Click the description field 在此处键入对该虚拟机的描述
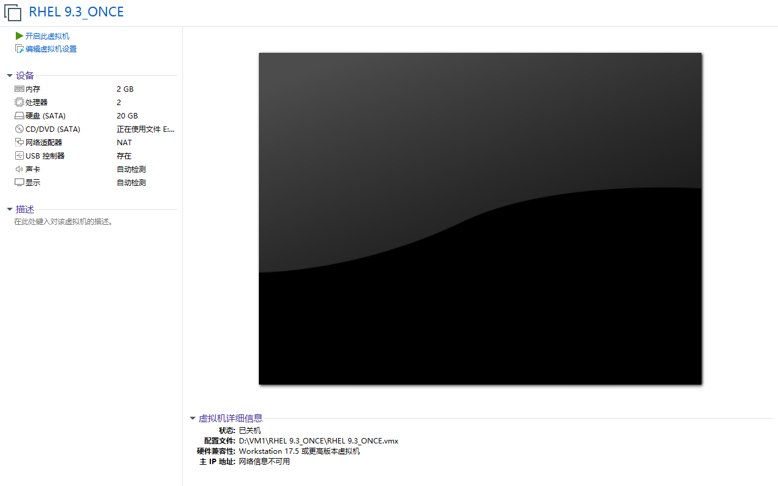This screenshot has width=778, height=486. click(x=64, y=222)
